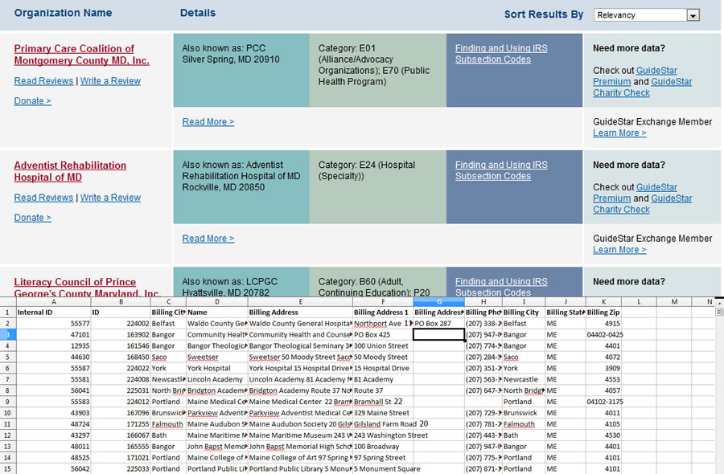This screenshot has height=474, width=724.
Task: Select spreadsheet column B header
Action: pyautogui.click(x=121, y=301)
